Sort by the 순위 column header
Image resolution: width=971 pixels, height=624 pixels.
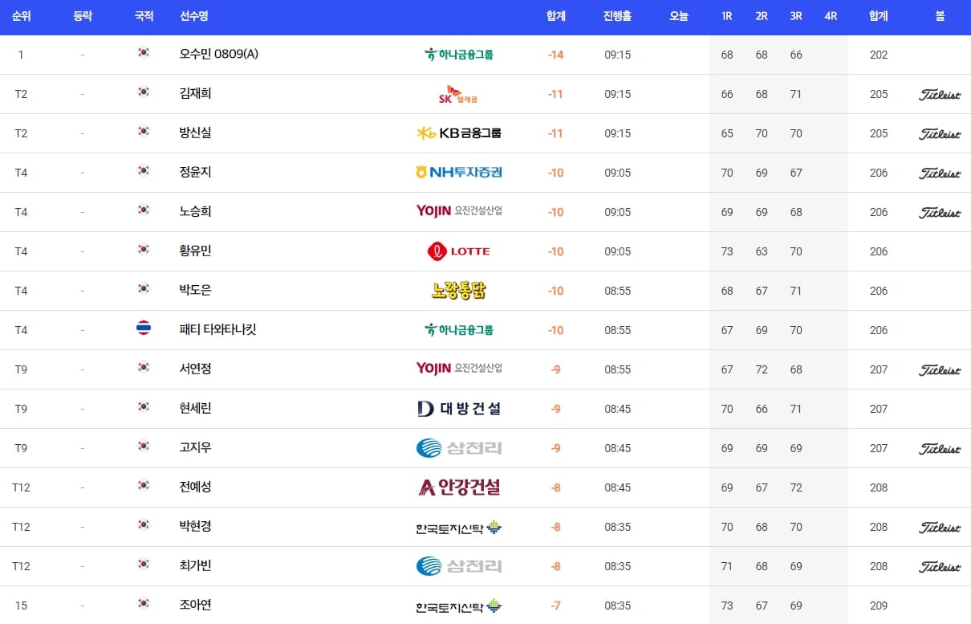22,16
